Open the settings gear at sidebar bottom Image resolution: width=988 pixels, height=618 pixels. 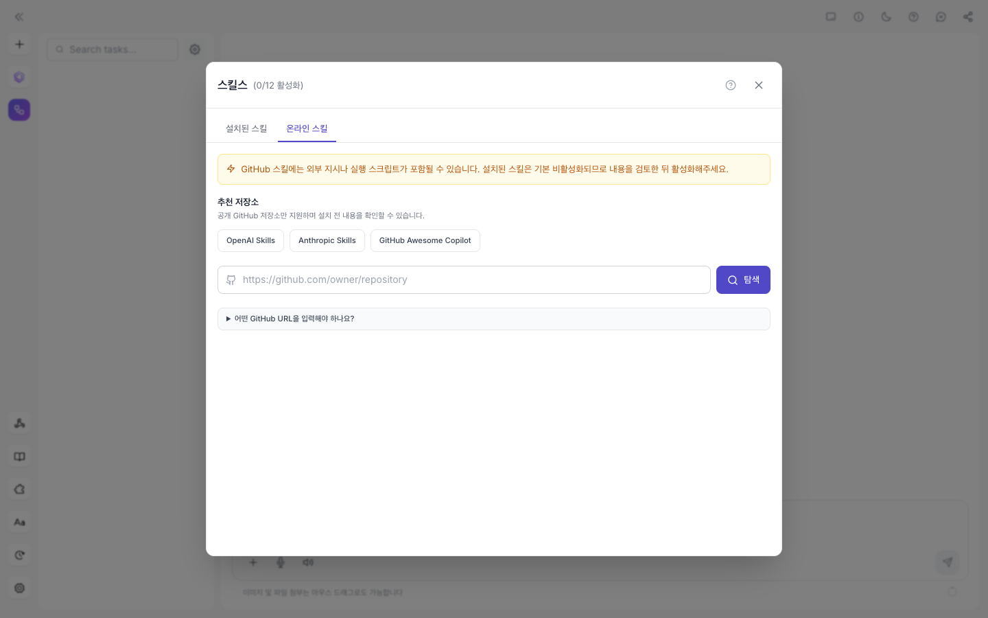19,588
